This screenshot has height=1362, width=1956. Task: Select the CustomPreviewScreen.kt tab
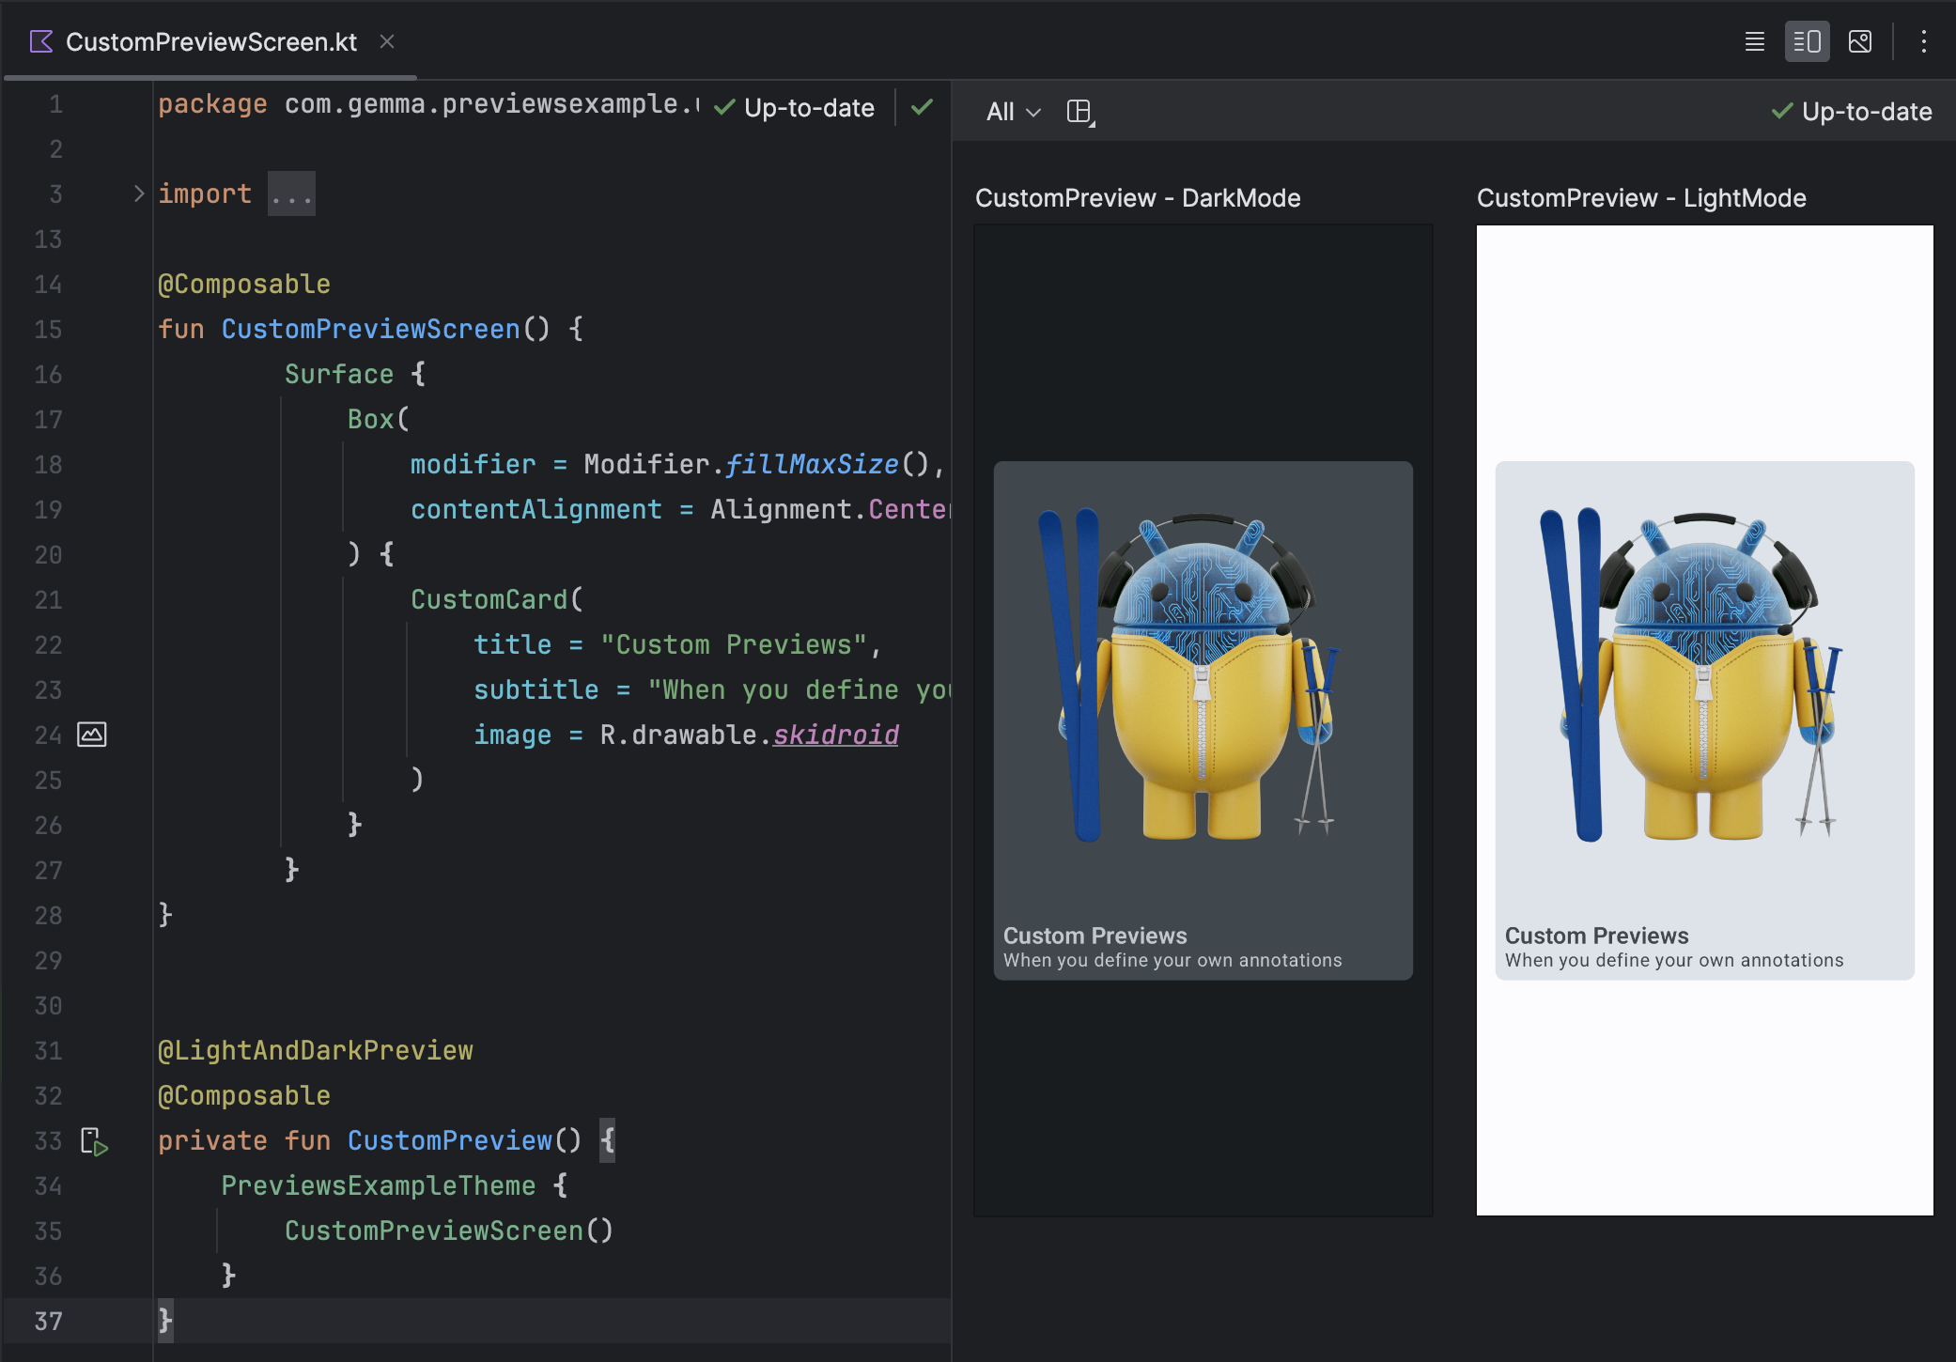click(x=209, y=41)
